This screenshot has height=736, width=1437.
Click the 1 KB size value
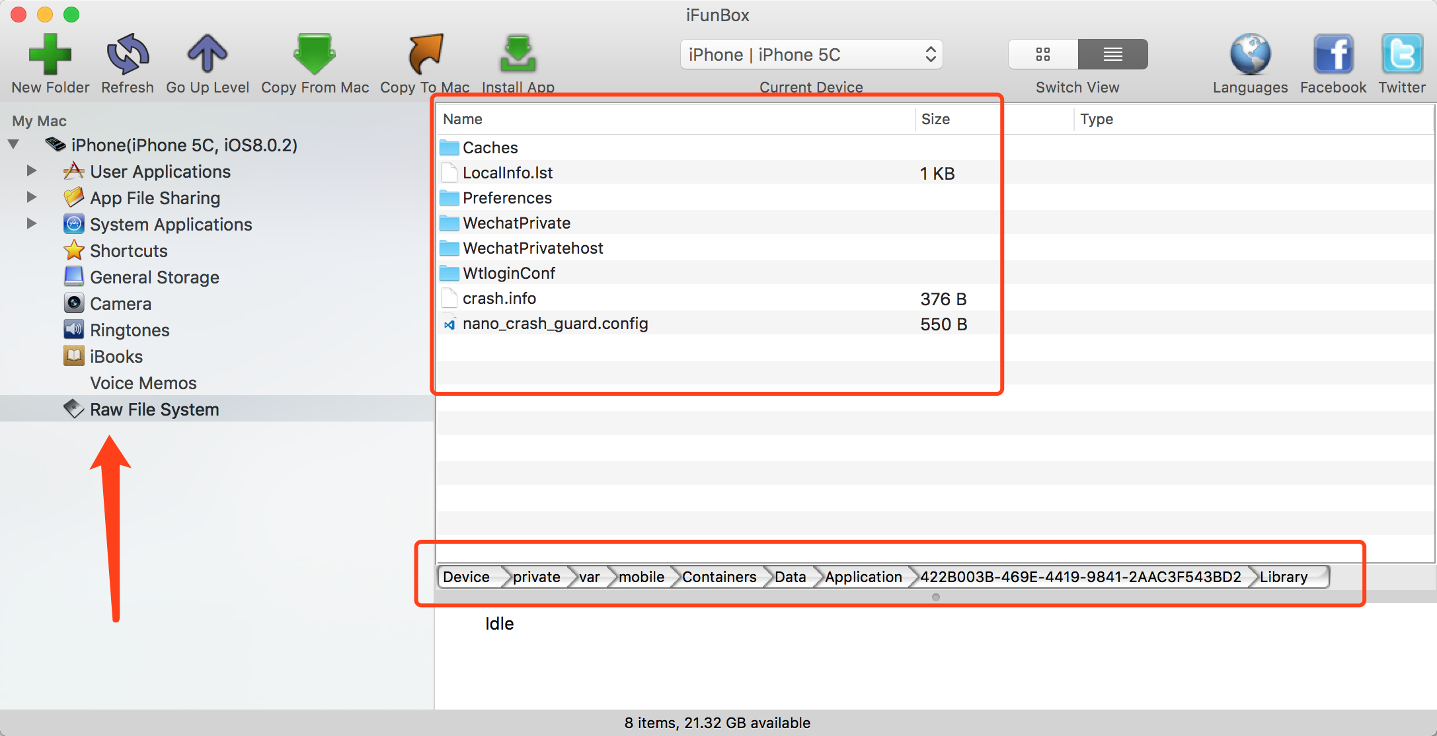[x=937, y=174]
